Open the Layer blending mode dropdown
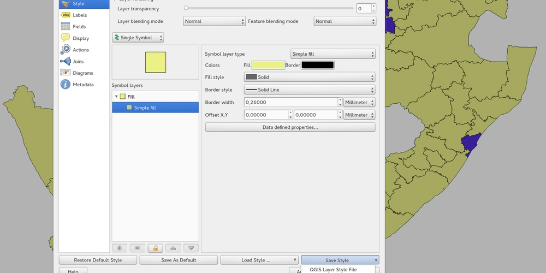 (214, 21)
